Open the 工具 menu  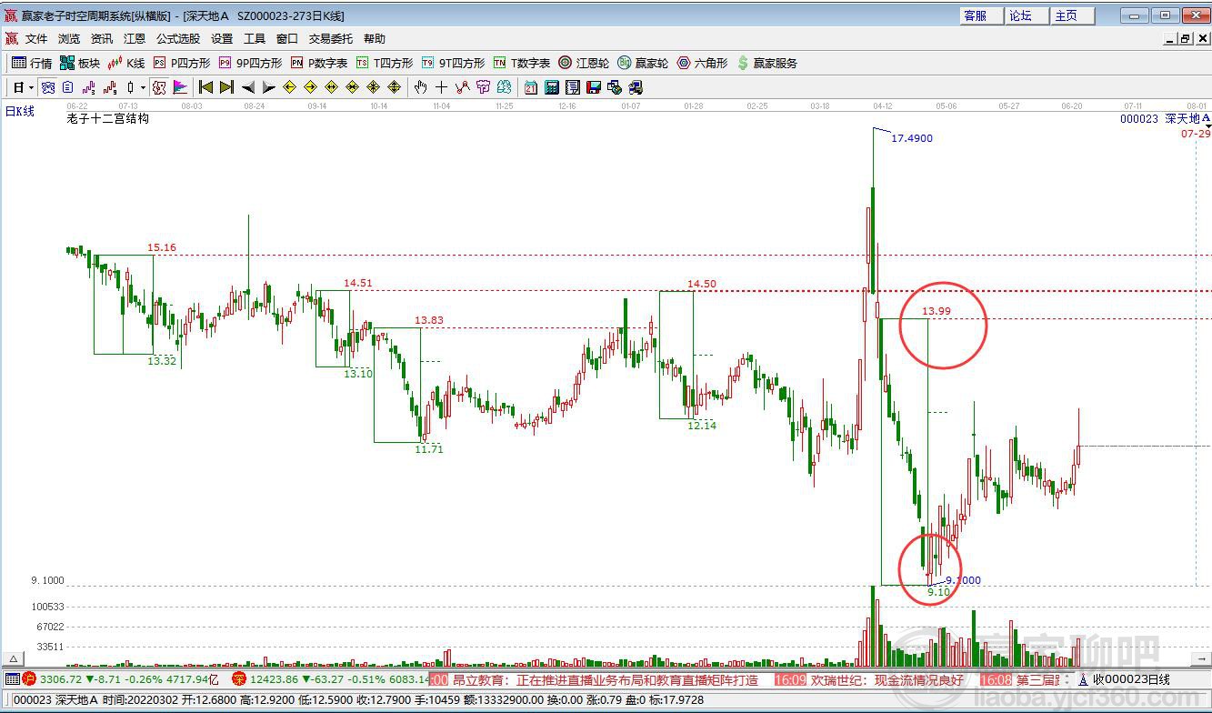(x=255, y=39)
